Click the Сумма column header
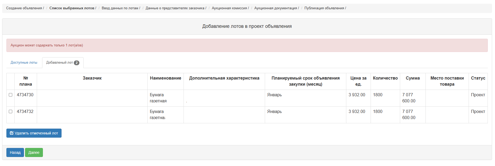495x166 pixels. click(x=412, y=78)
